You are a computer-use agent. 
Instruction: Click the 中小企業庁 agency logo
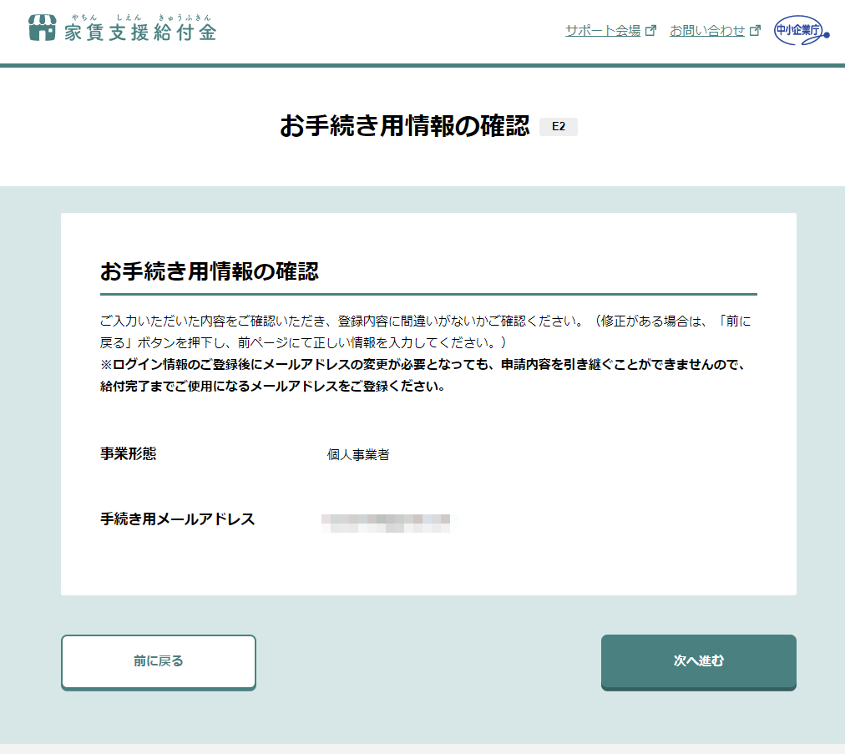coord(800,32)
